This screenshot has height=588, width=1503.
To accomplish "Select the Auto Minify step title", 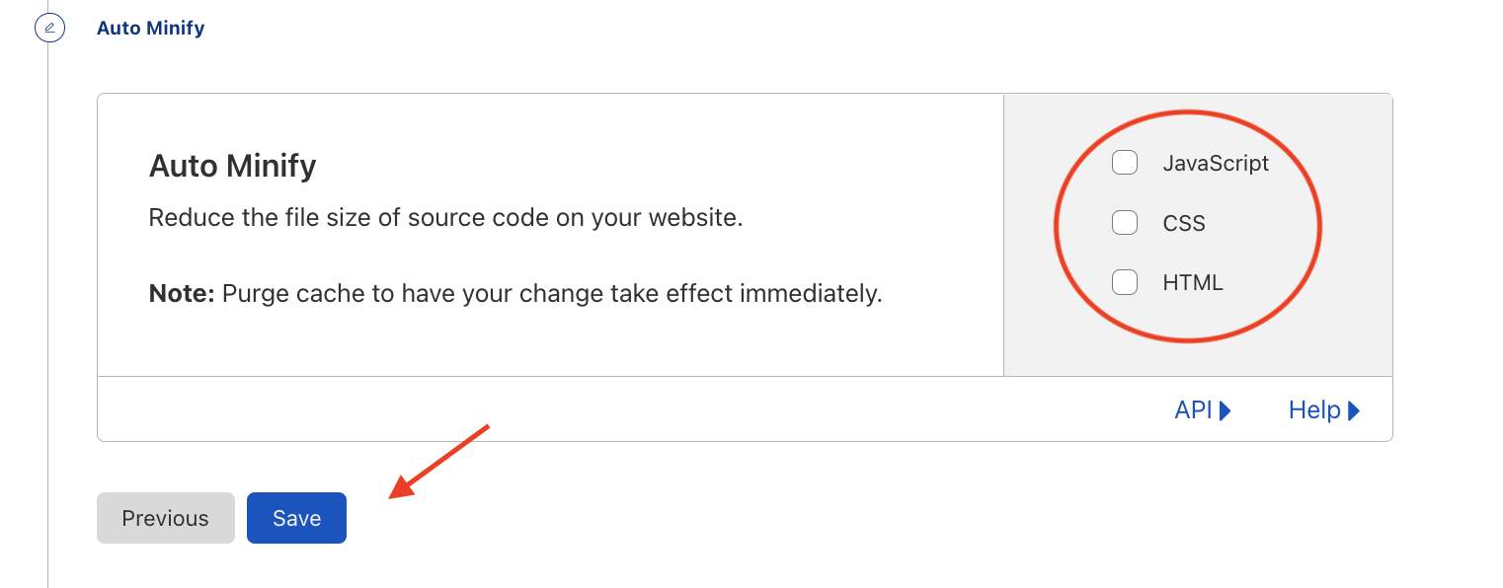I will pos(151,28).
